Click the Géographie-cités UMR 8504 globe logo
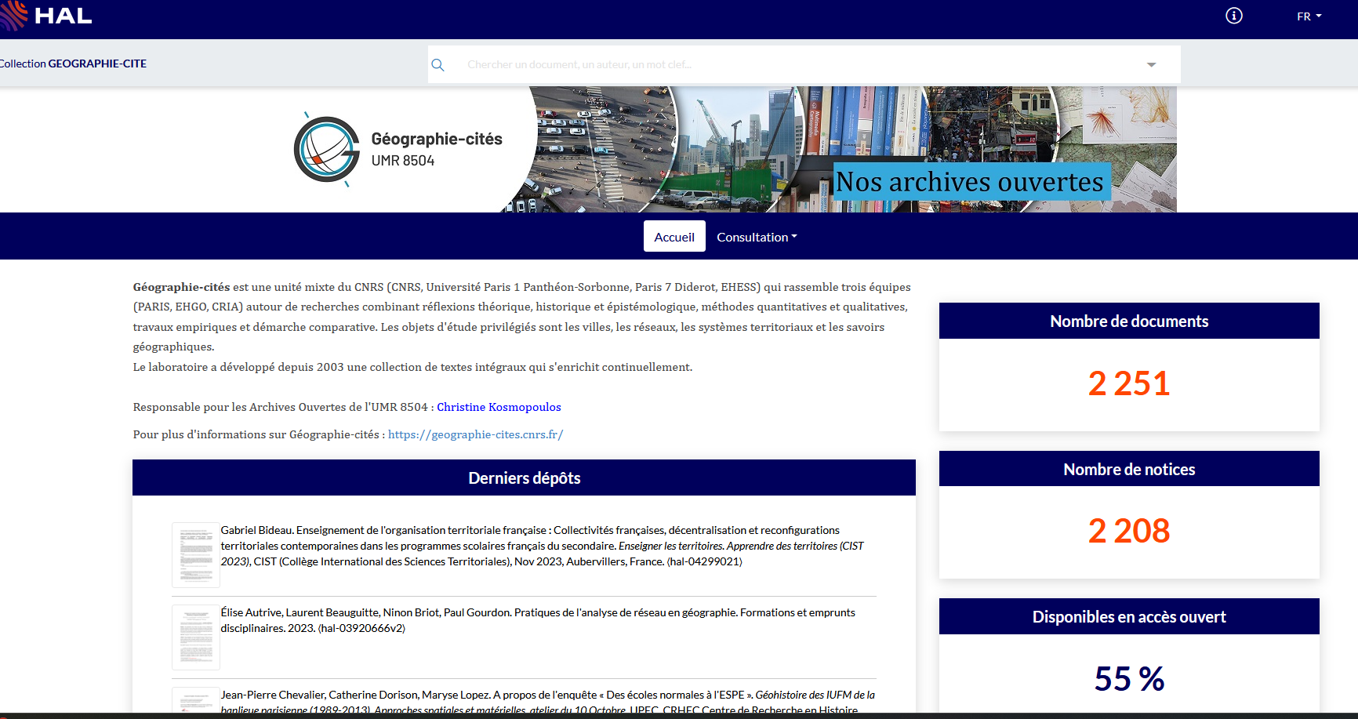Screen dimensions: 1358x719 click(x=327, y=149)
